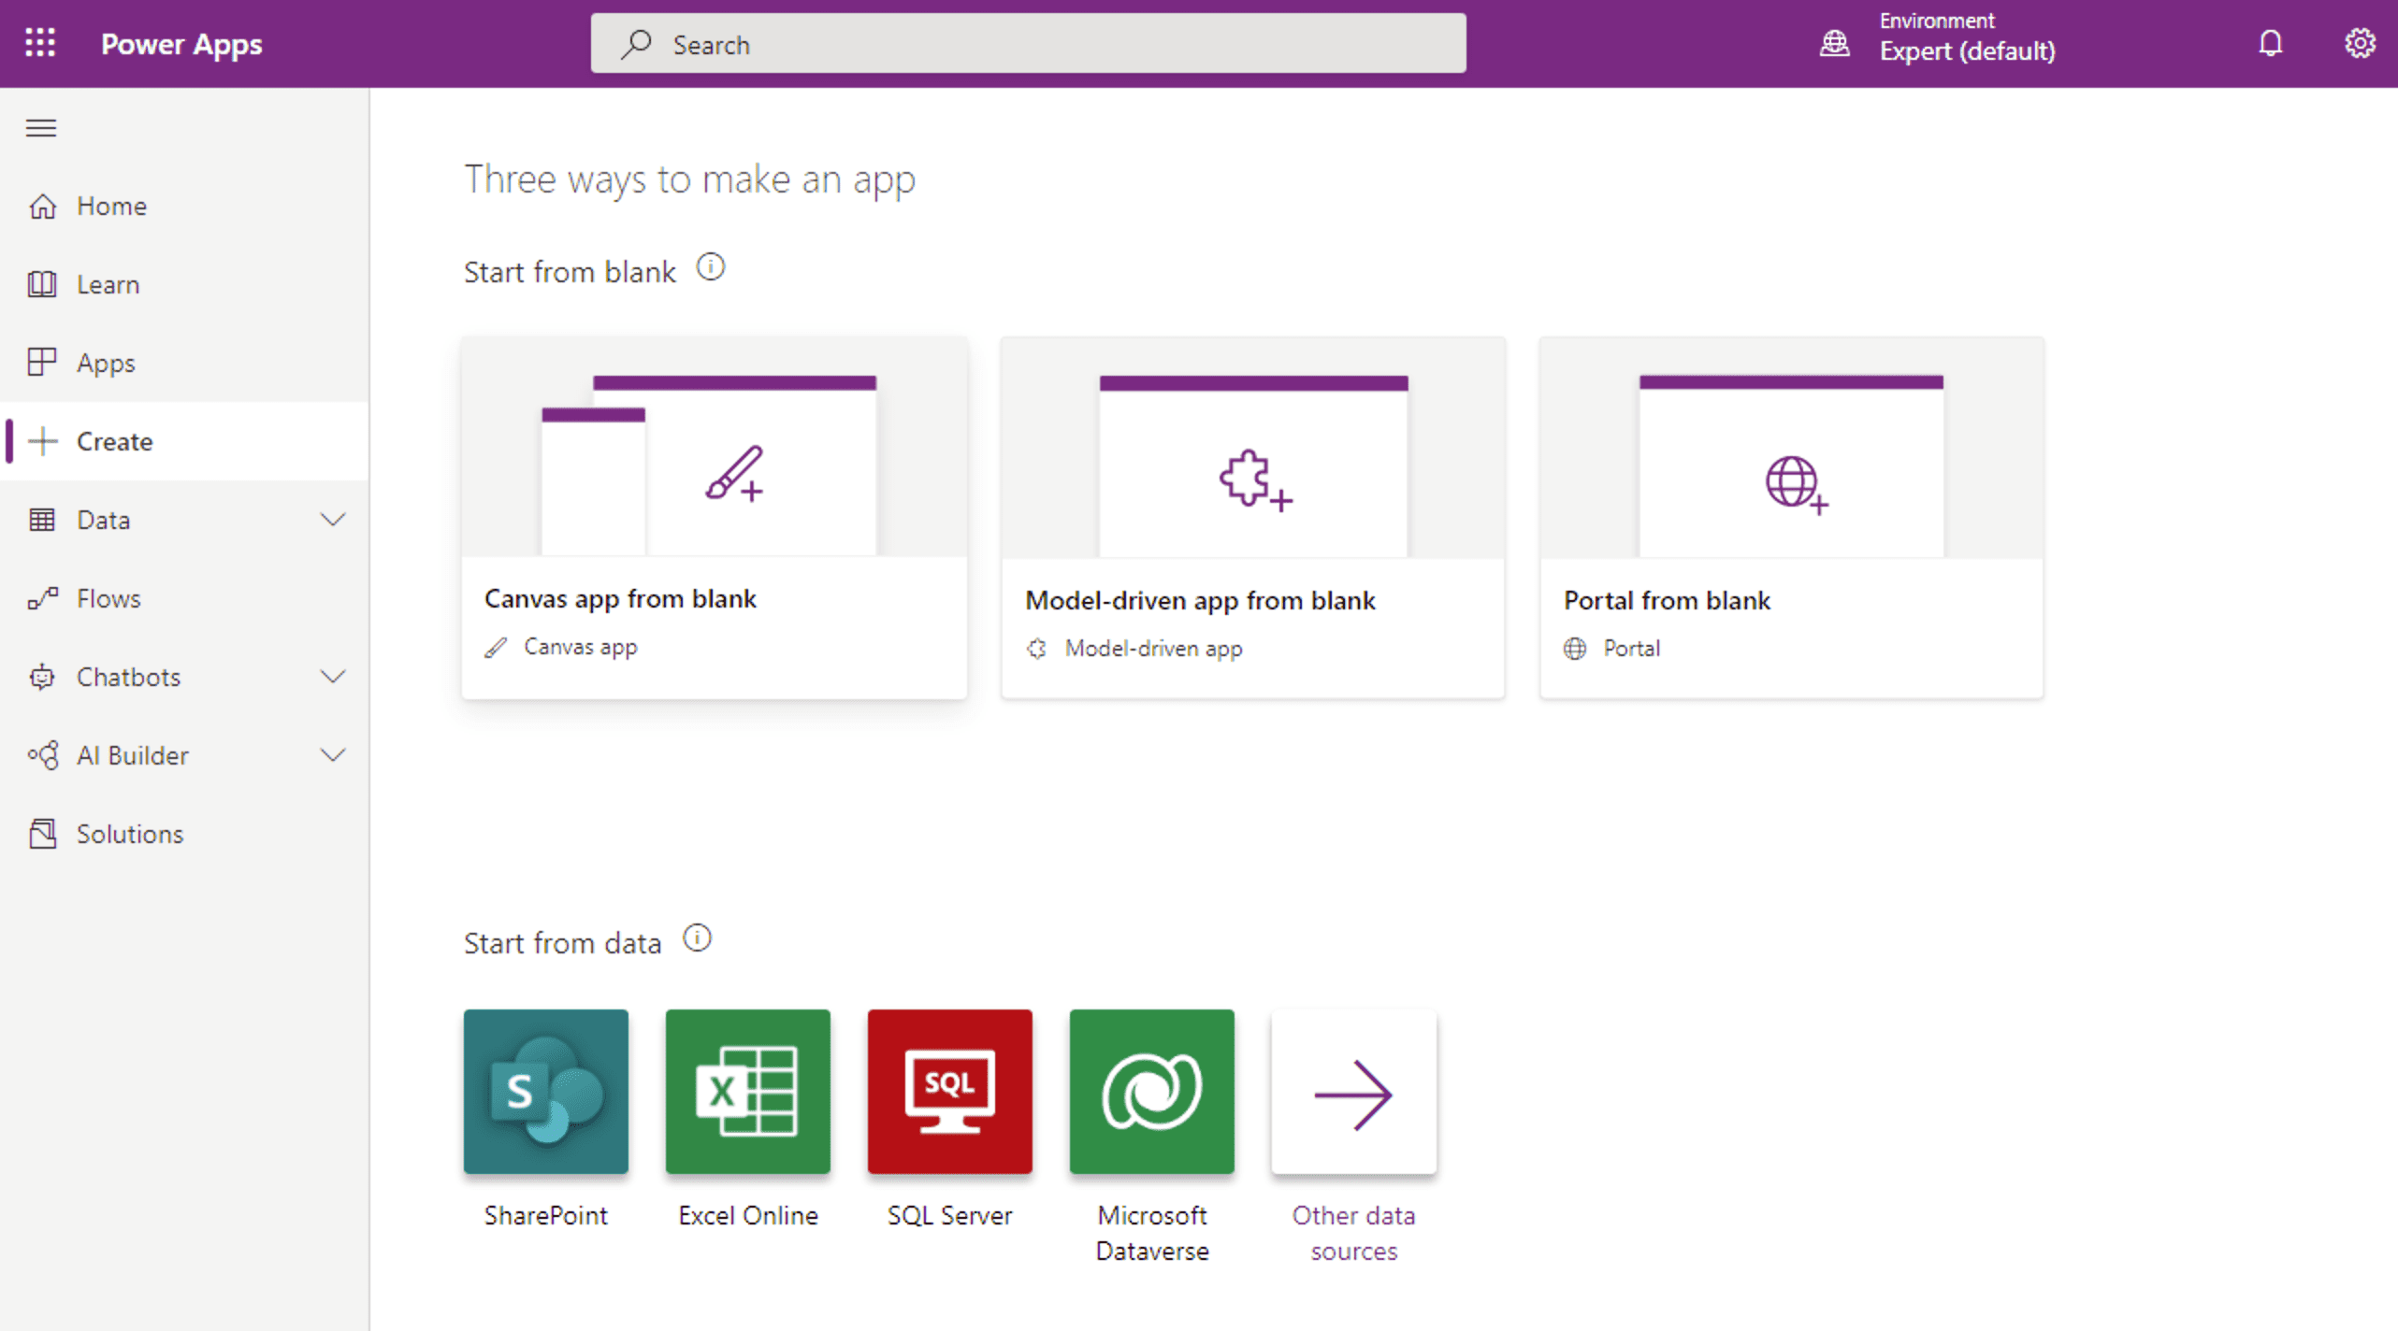The width and height of the screenshot is (2398, 1331).
Task: Show Start from data info tooltip
Action: 698,937
